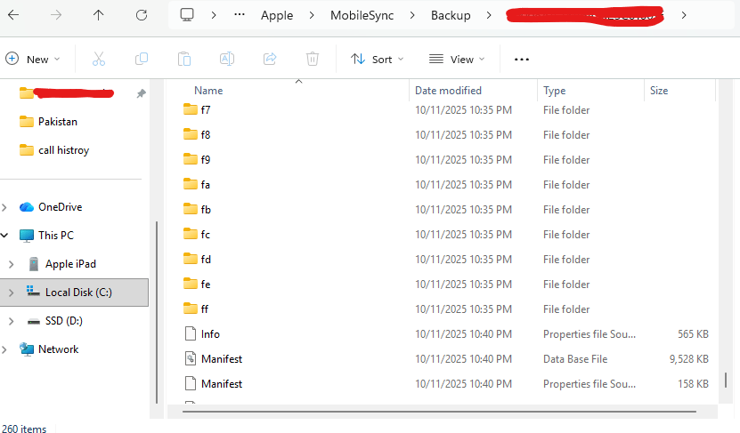This screenshot has height=433, width=740.
Task: Click the Up directory arrow
Action: [98, 15]
